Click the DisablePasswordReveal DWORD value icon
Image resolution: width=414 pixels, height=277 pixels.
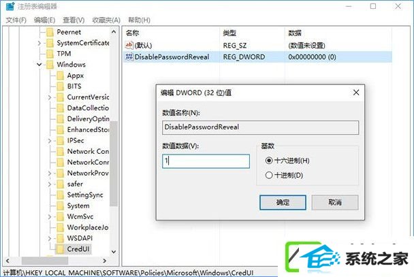(x=129, y=56)
